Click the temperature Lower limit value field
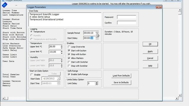 tap(55, 52)
